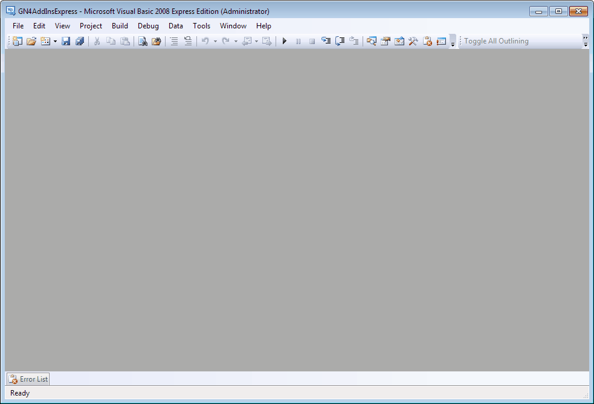This screenshot has height=404, width=594.
Task: Click the Navigate Forward icon
Action: [x=267, y=41]
